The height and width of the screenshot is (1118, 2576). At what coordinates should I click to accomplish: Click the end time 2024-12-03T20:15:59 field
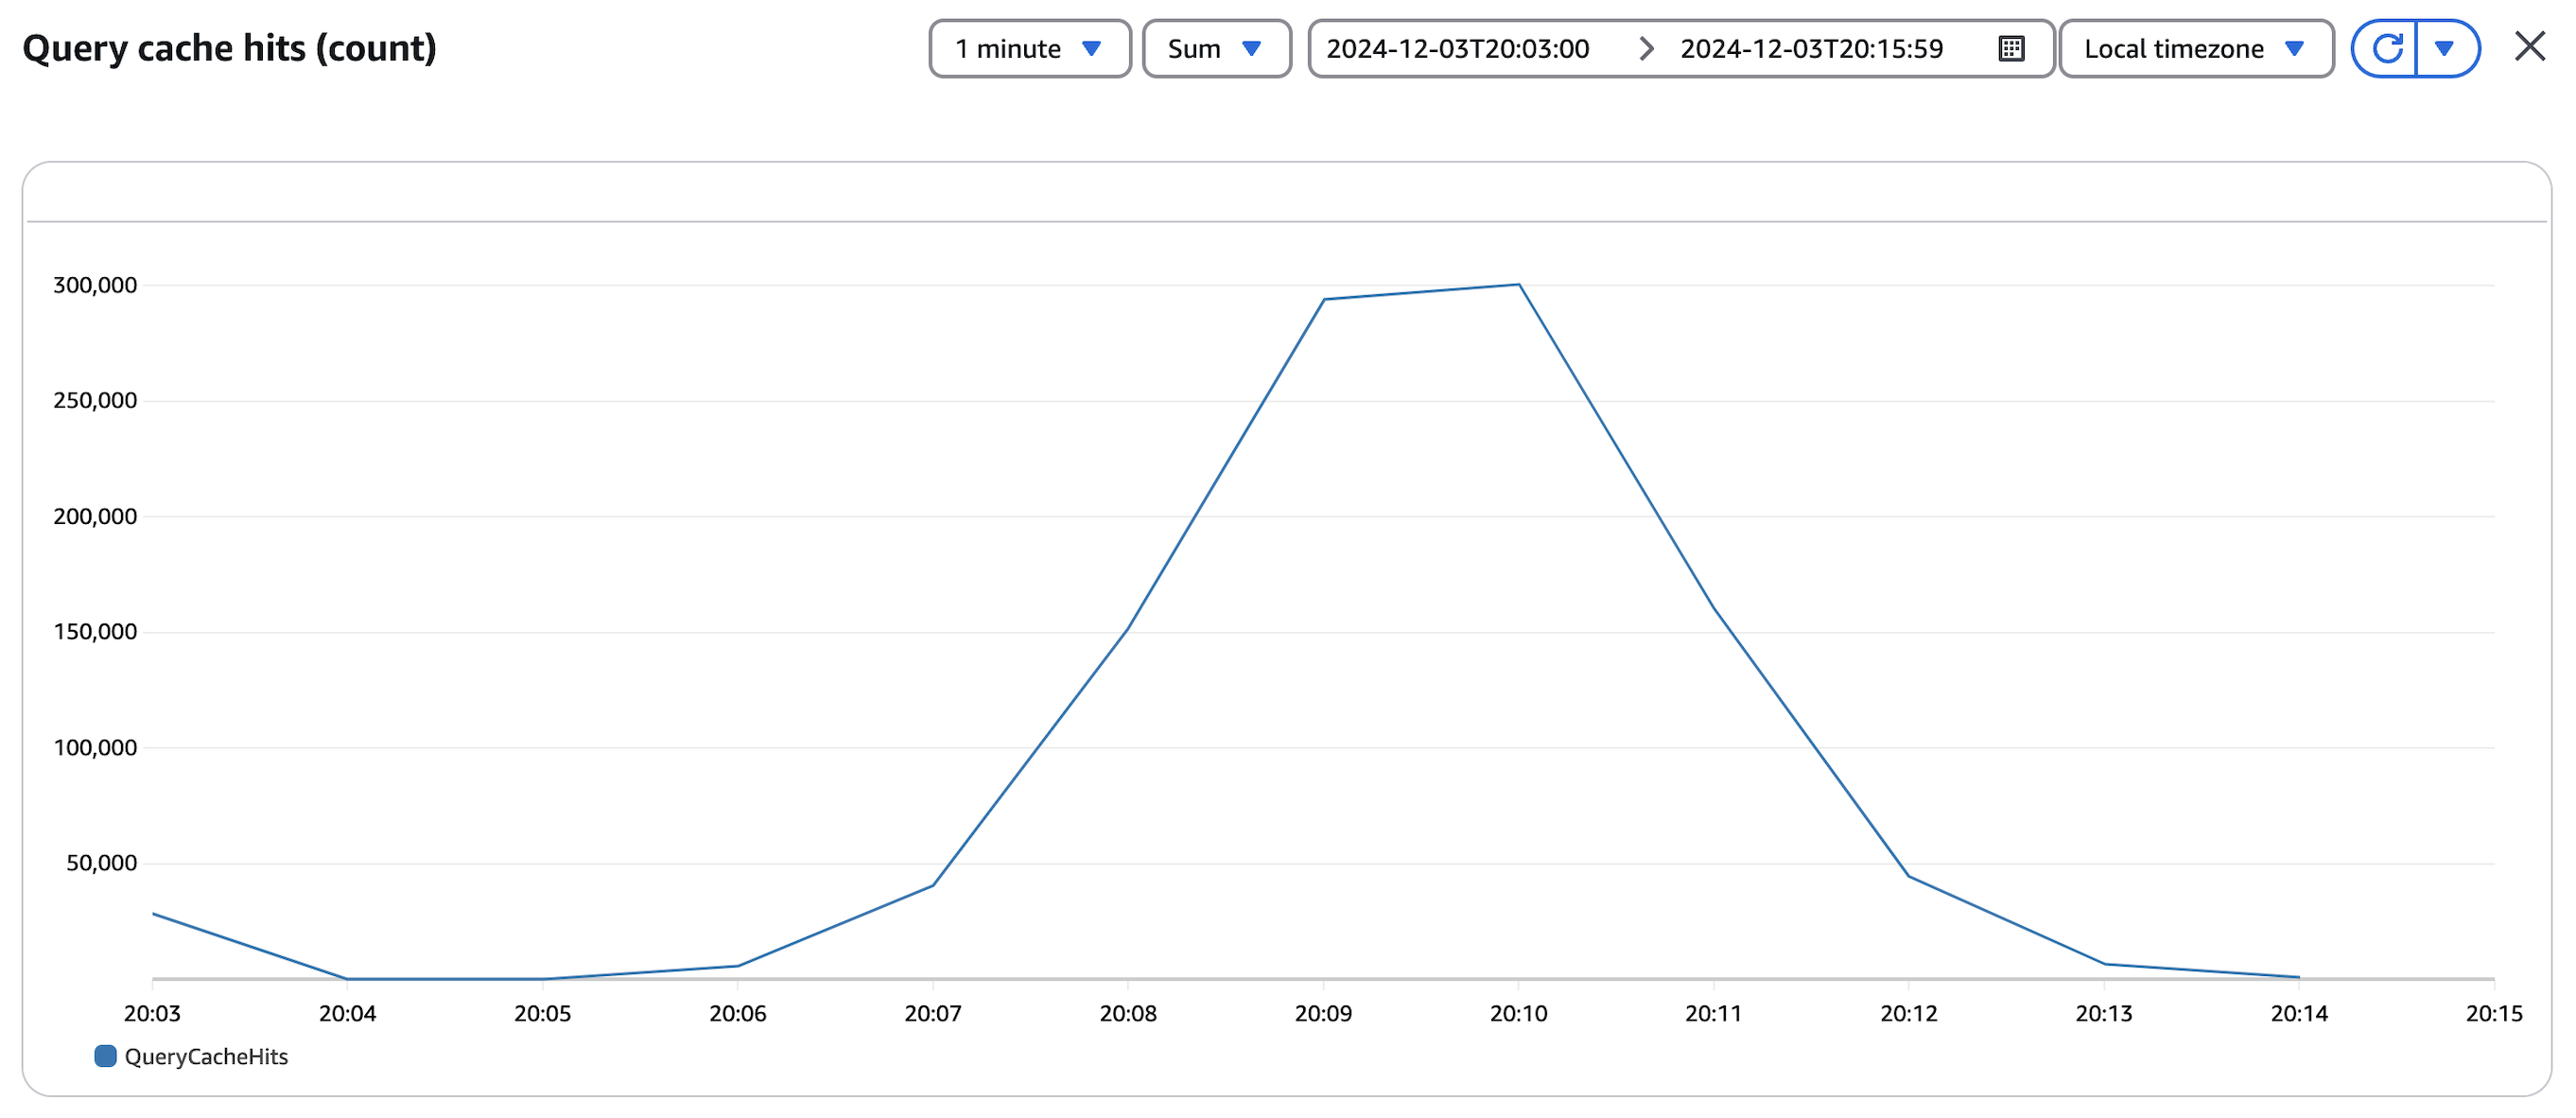[x=1811, y=48]
